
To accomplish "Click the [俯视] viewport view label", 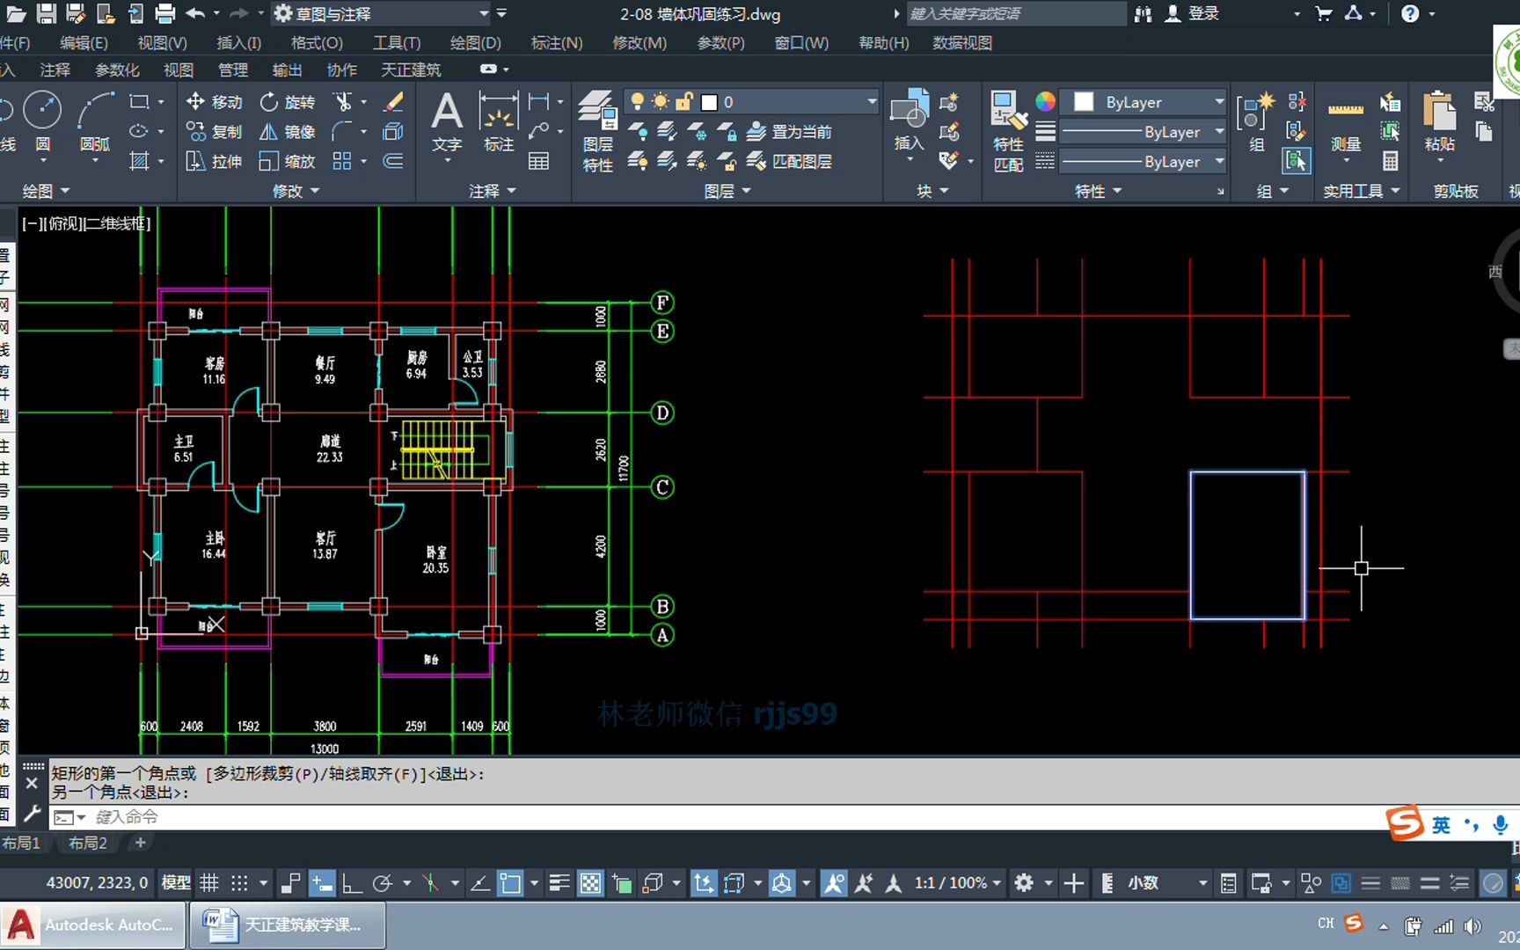I will tap(62, 224).
